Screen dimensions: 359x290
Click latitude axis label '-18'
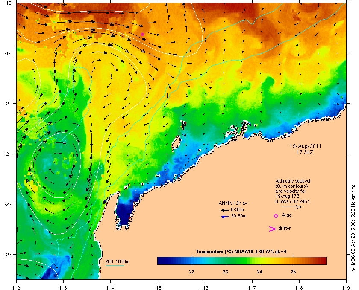point(8,3)
